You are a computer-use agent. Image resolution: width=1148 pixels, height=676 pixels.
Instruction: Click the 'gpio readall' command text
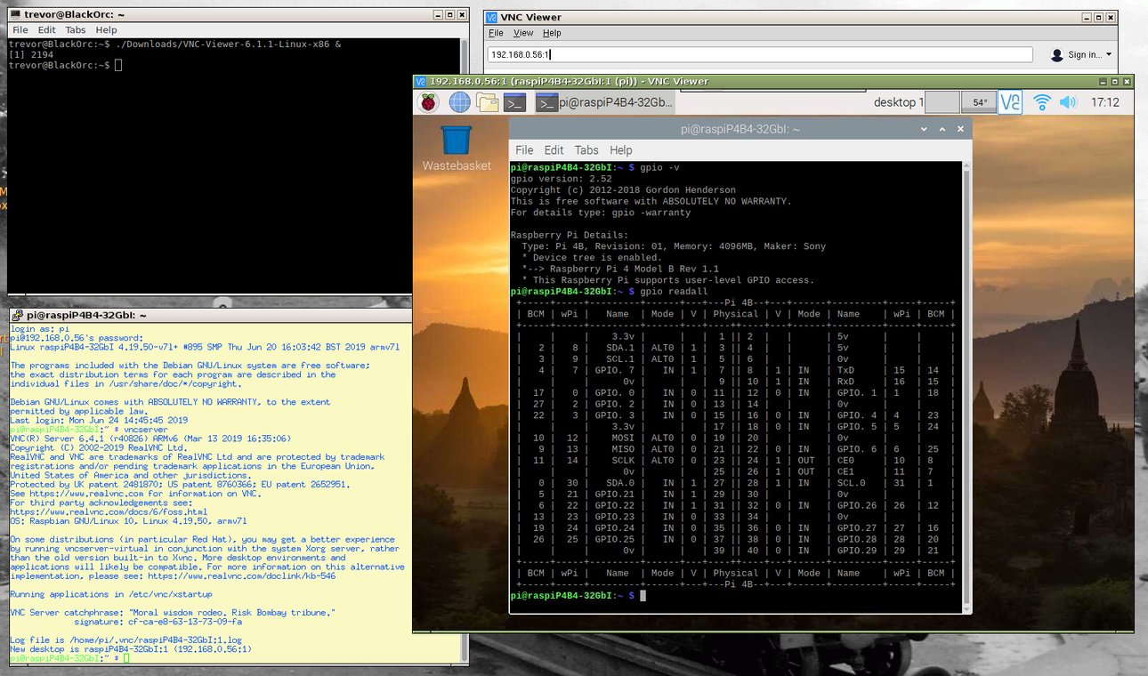pyautogui.click(x=672, y=292)
